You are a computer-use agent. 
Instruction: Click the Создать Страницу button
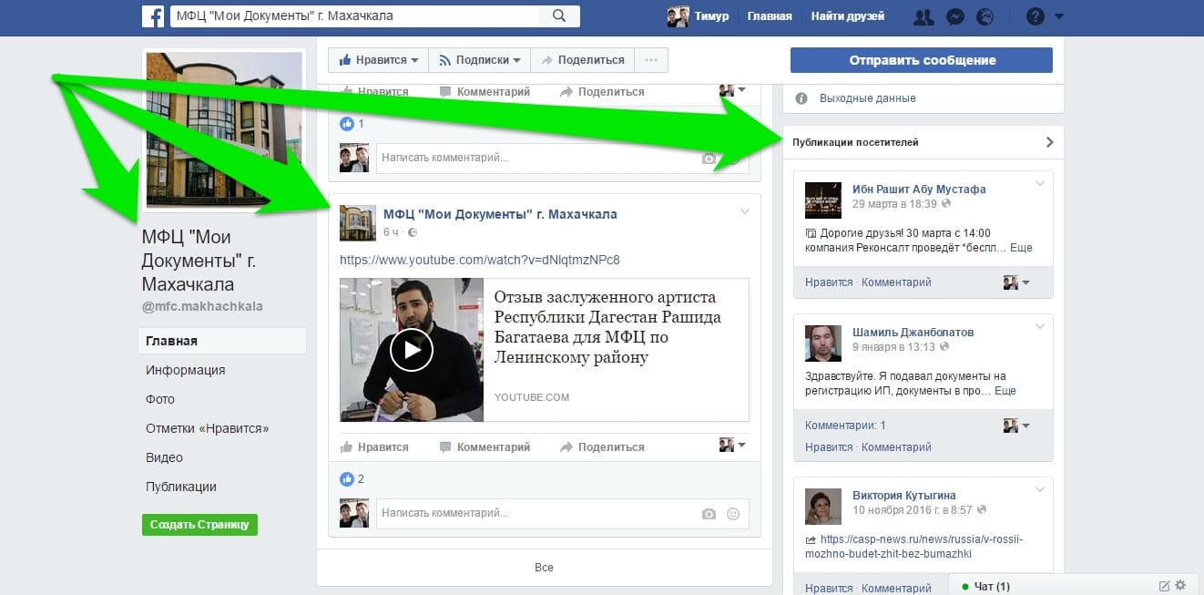click(199, 525)
